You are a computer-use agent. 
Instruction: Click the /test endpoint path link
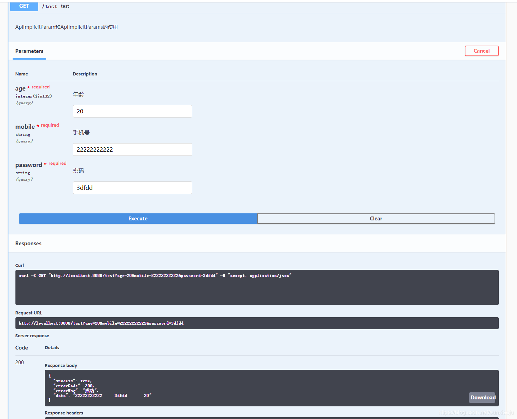49,6
